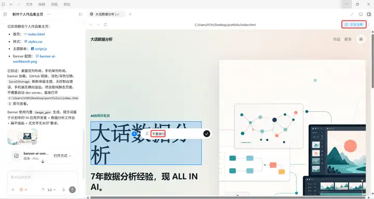Click the list layout icon beside the chat header
This screenshot has height=199, width=374.
tap(81, 15)
